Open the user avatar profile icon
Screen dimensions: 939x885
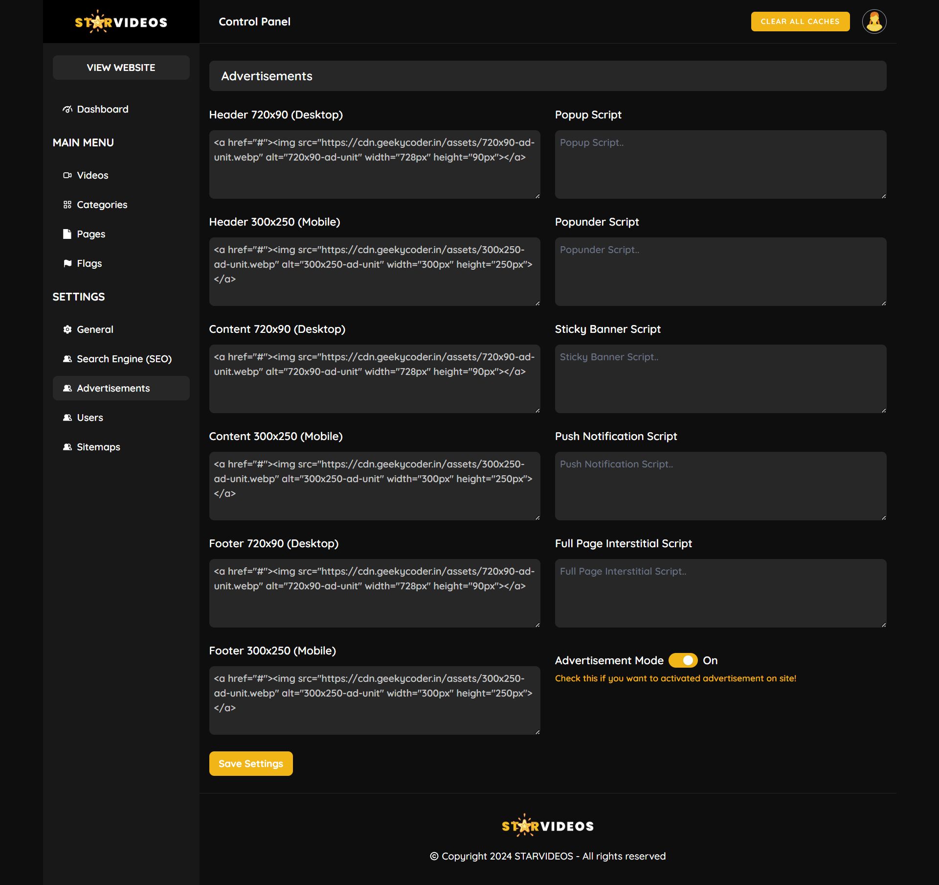874,22
